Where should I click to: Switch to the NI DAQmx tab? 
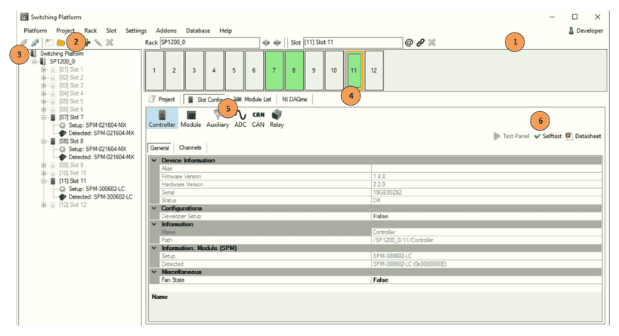click(x=295, y=100)
